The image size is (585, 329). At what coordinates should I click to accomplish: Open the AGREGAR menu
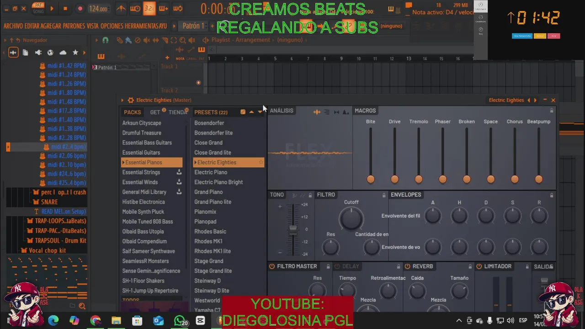51,26
